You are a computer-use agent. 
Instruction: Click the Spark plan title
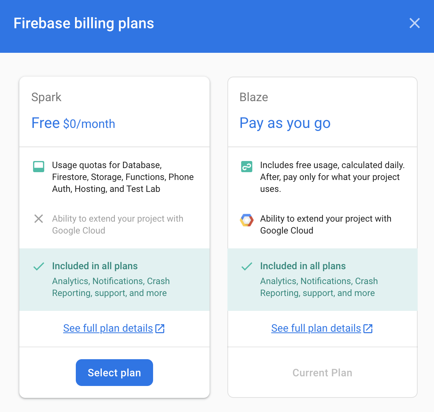tap(46, 97)
